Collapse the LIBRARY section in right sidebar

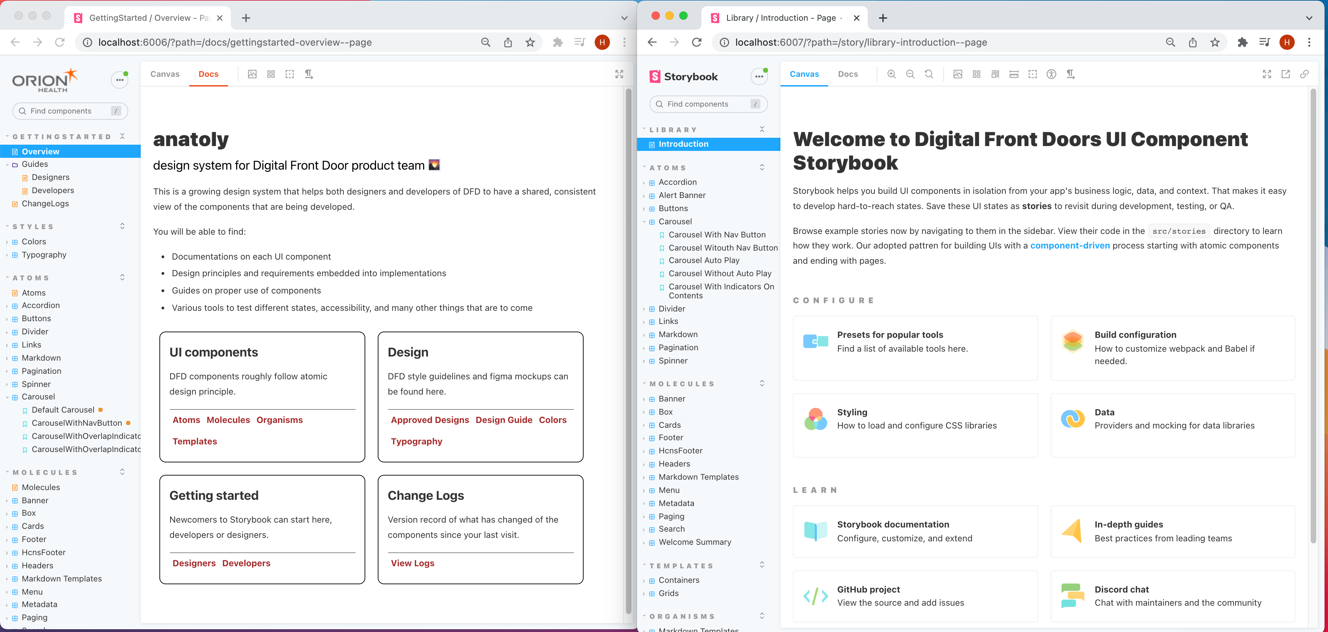point(673,130)
